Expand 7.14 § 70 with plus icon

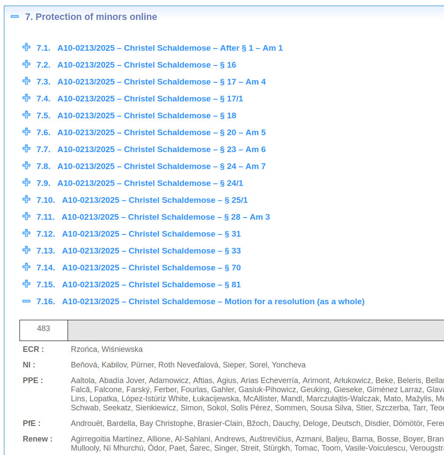[x=26, y=267]
